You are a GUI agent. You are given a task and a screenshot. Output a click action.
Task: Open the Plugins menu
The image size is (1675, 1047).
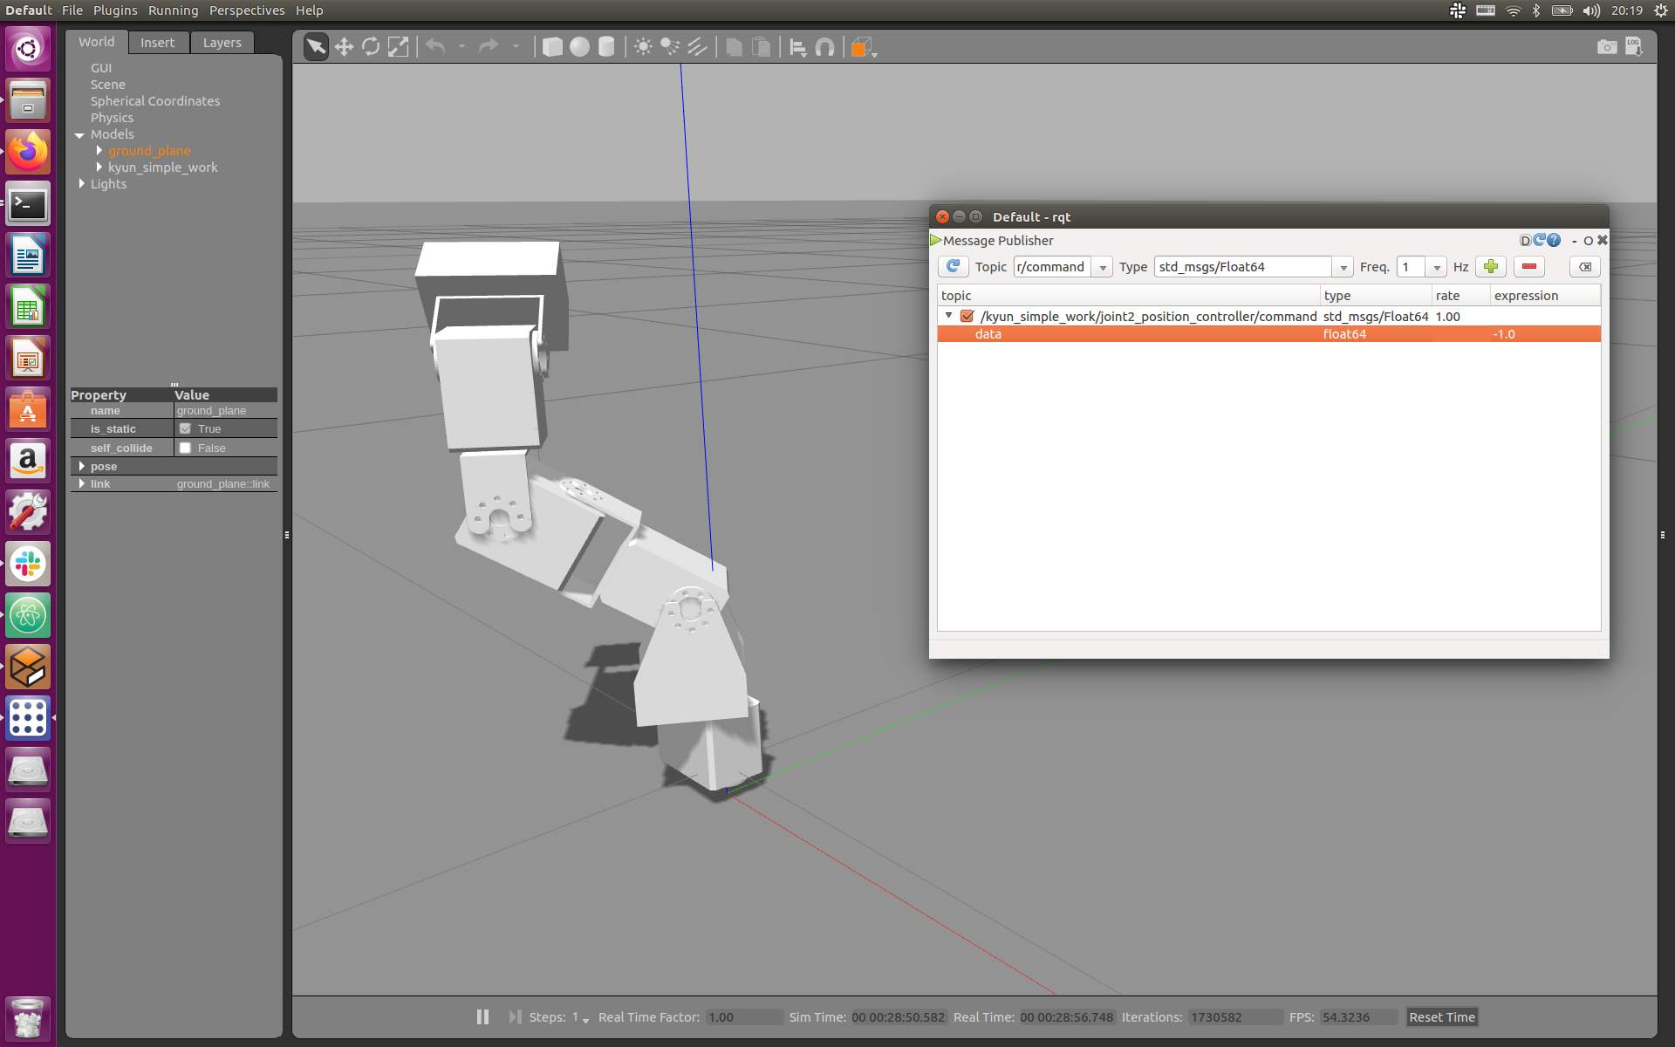point(115,10)
